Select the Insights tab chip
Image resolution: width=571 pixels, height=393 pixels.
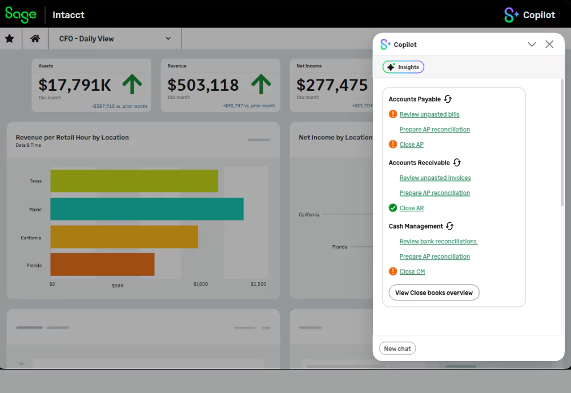[x=403, y=67]
